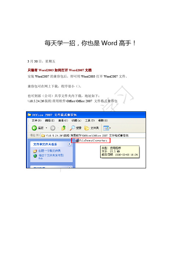This screenshot has width=182, height=258.
Task: Click the green Back (后退) arrow icon
Action: pyautogui.click(x=34, y=128)
